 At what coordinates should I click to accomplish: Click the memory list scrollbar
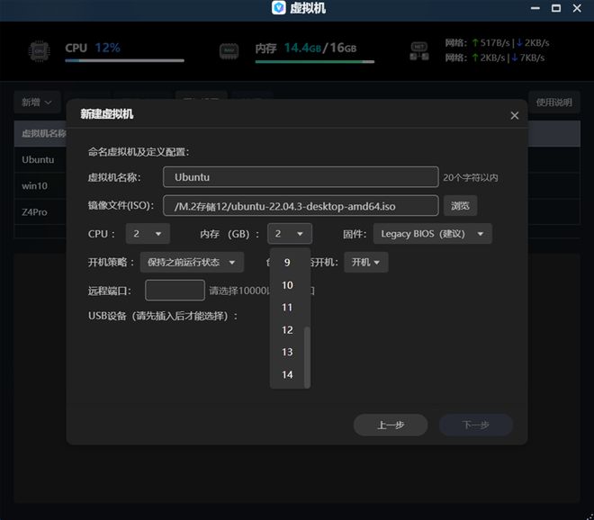[x=307, y=357]
